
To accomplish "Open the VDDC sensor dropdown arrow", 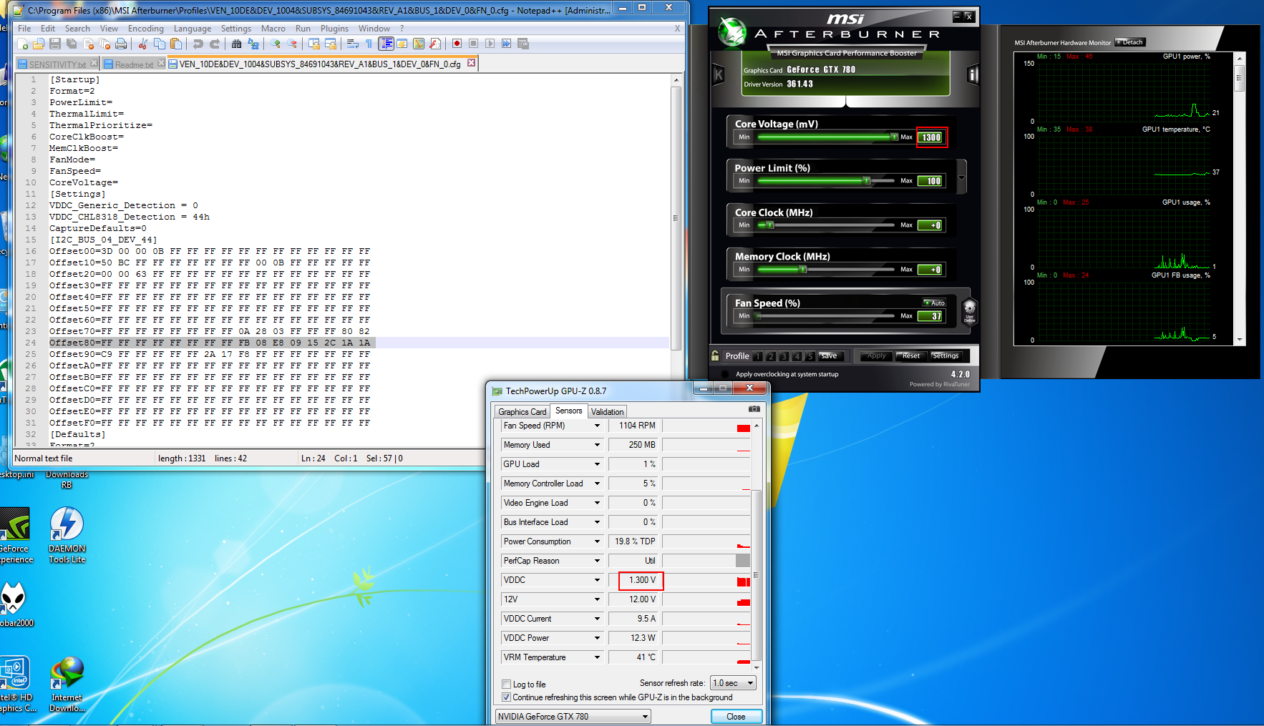I will pyautogui.click(x=597, y=580).
